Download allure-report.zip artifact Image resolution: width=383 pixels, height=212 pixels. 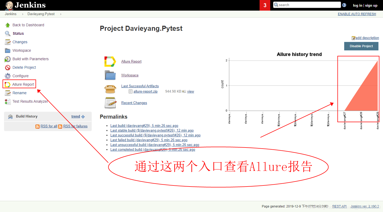pos(145,91)
